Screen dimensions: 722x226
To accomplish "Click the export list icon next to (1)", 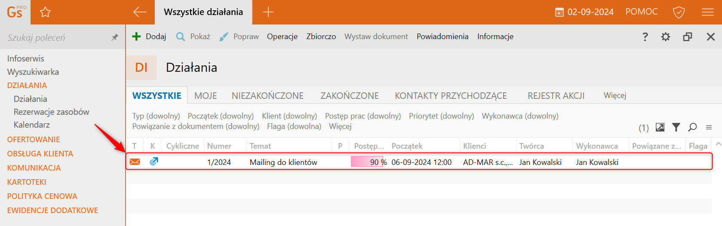I will point(660,127).
